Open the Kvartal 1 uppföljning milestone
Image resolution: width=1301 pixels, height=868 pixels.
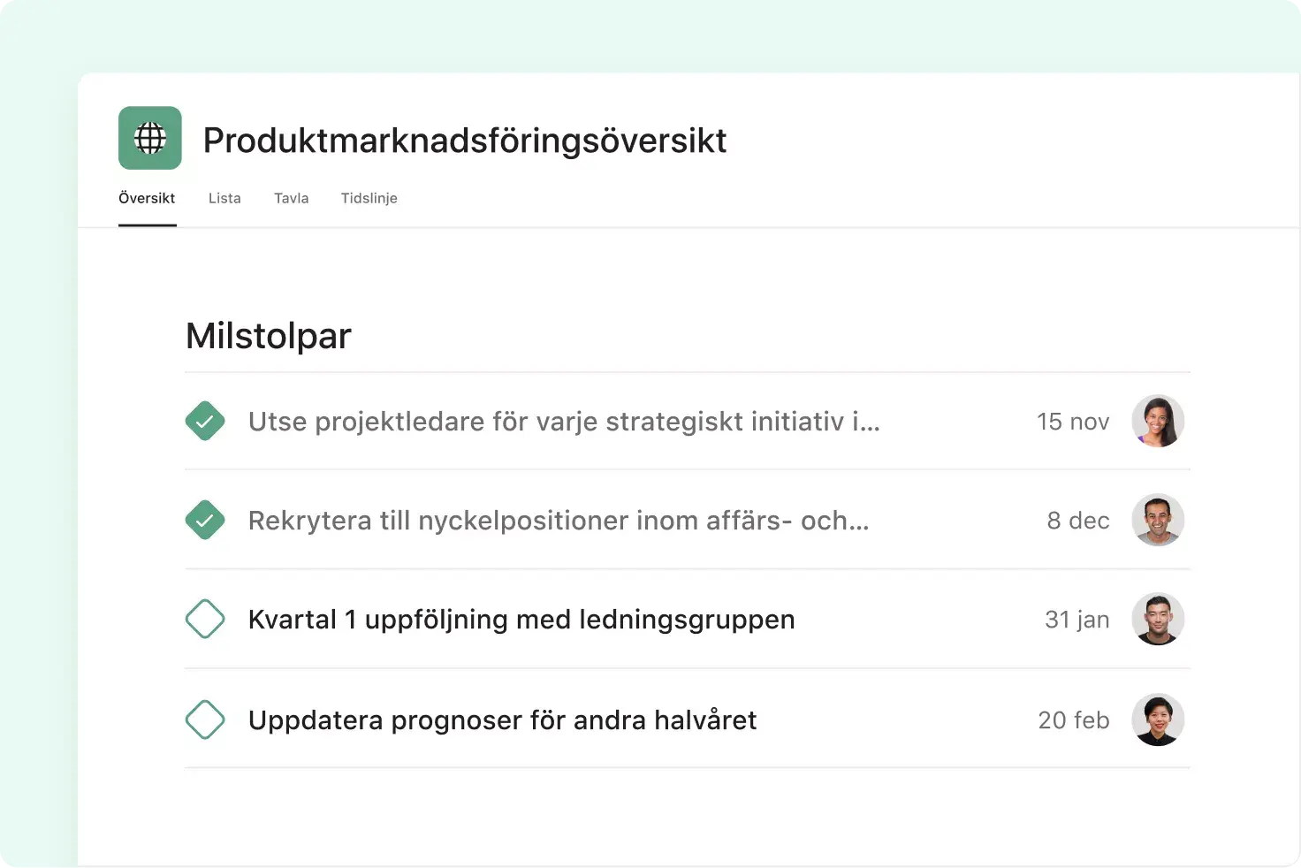point(521,619)
